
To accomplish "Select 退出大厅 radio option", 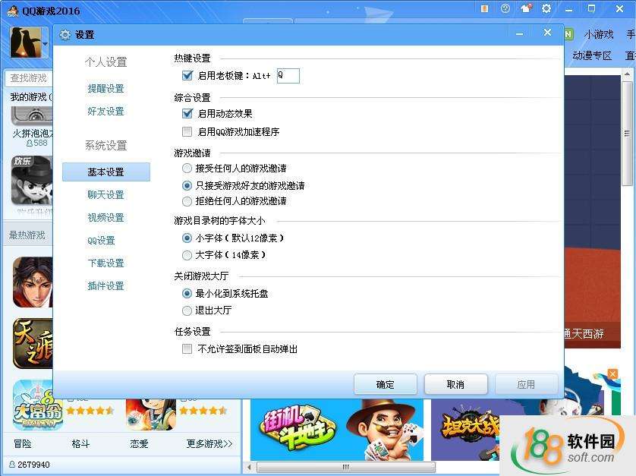I will 187,311.
